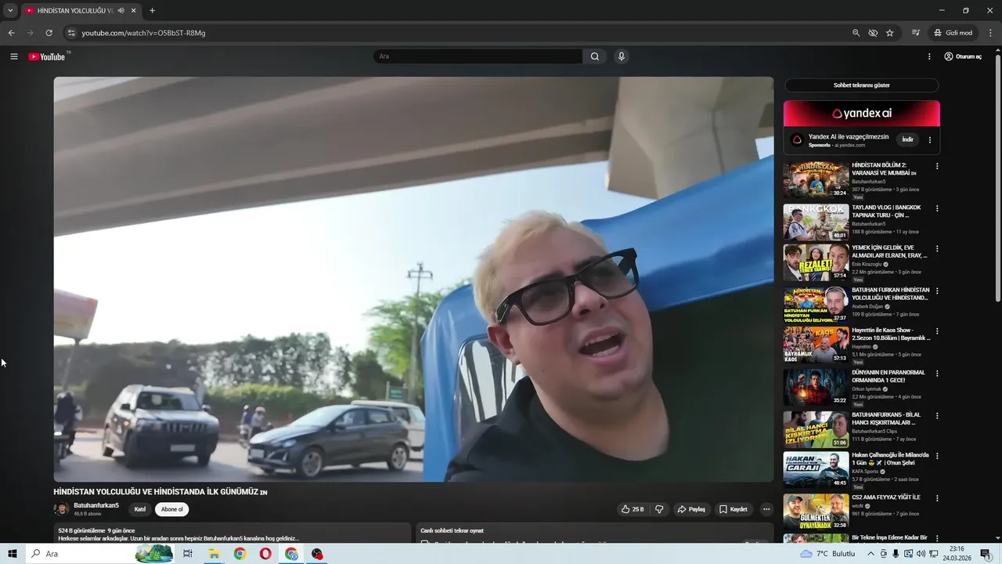Reload the current page
This screenshot has height=564, width=1002.
point(49,33)
